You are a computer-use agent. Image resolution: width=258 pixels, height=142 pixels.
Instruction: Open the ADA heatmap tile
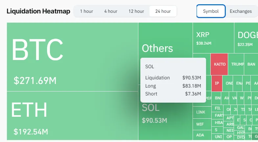click(x=200, y=135)
